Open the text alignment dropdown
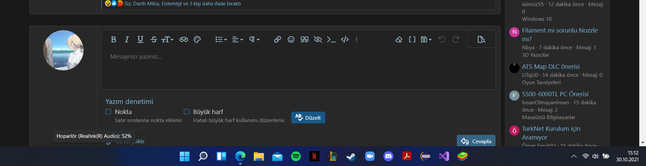 (238, 40)
